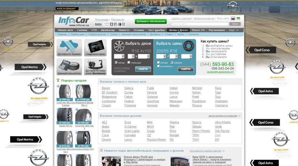Open tire profile dropdown after slash
The height and width of the screenshot is (166, 298).
click(x=174, y=56)
